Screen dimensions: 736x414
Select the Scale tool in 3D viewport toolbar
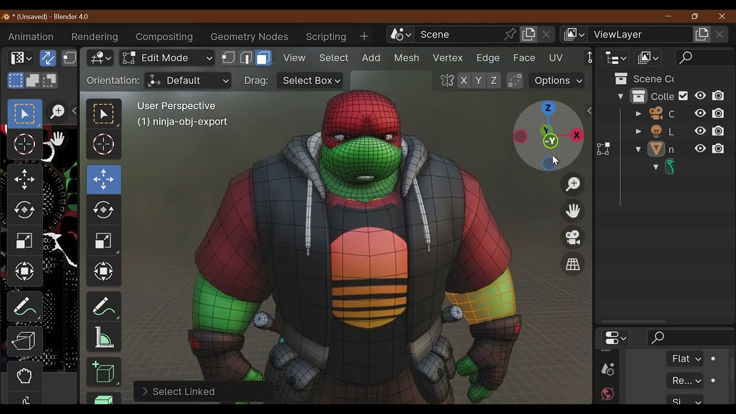click(x=103, y=240)
